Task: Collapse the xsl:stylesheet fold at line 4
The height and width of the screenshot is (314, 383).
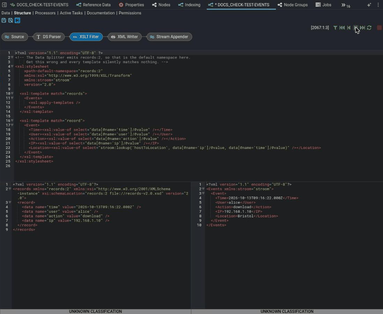Action: (x=12, y=67)
